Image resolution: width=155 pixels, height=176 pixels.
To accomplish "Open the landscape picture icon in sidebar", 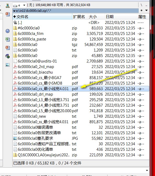I will [8, 65].
